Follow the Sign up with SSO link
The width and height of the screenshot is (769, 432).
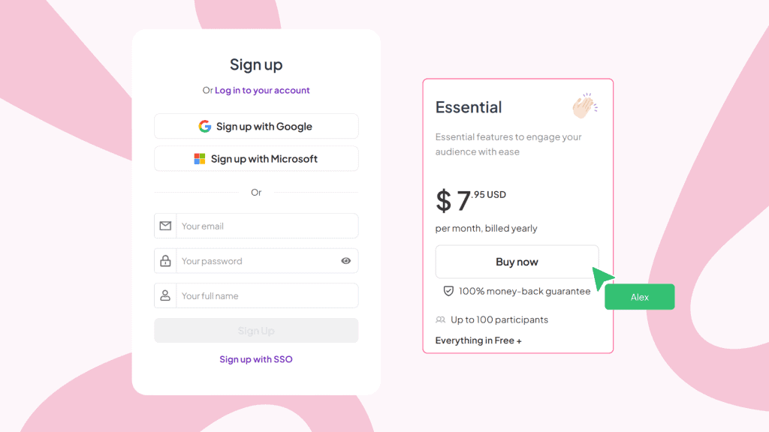coord(256,359)
